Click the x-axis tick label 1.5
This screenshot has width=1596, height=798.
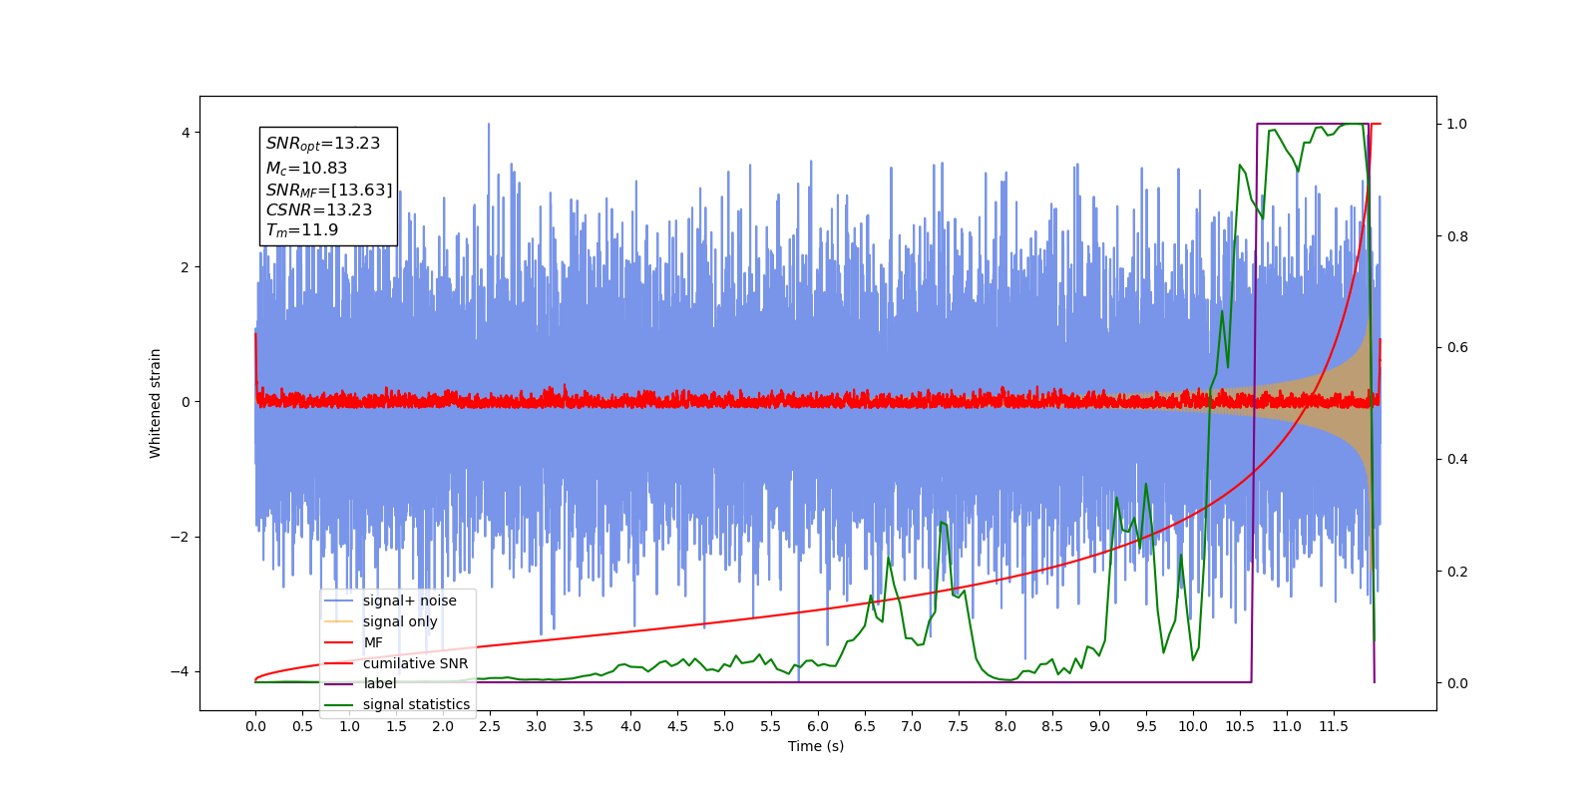point(396,726)
